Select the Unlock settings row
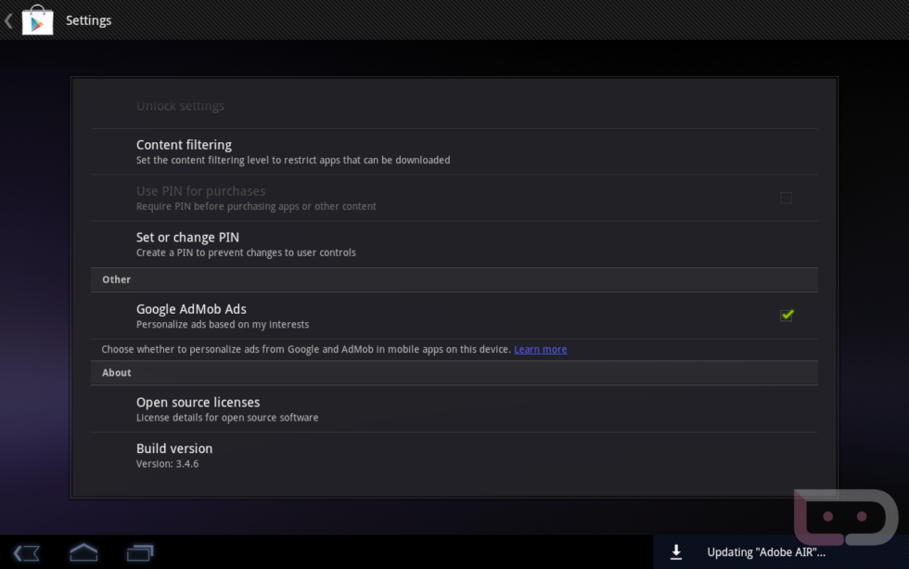 [180, 106]
